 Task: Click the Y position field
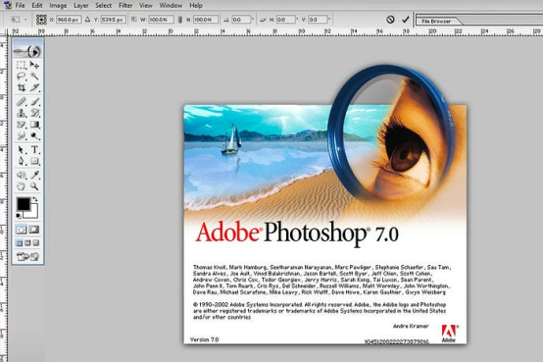click(x=114, y=20)
